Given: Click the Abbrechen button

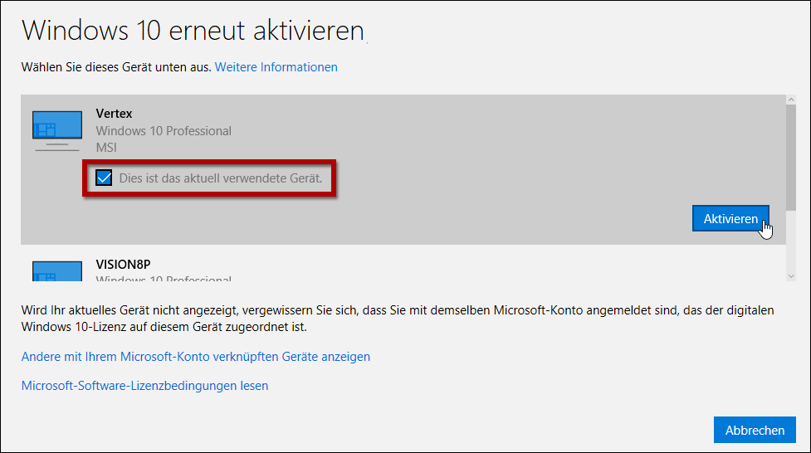Looking at the screenshot, I should [x=755, y=430].
